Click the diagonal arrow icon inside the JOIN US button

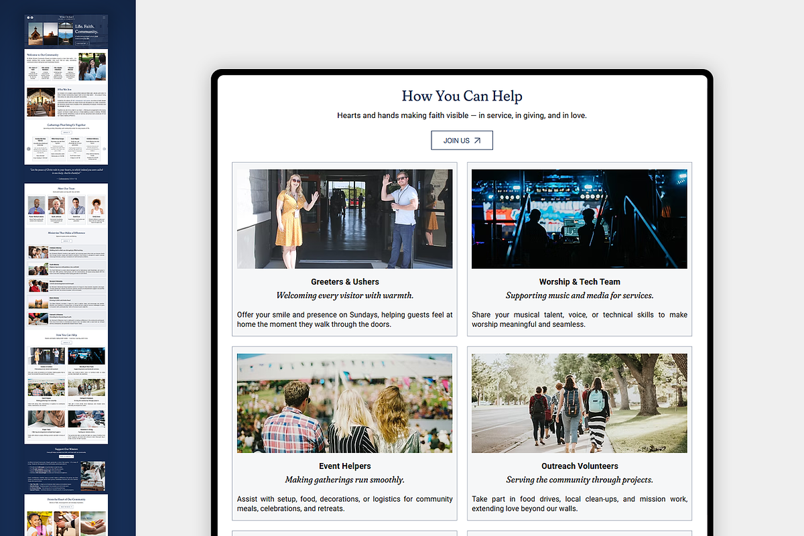[x=478, y=141]
